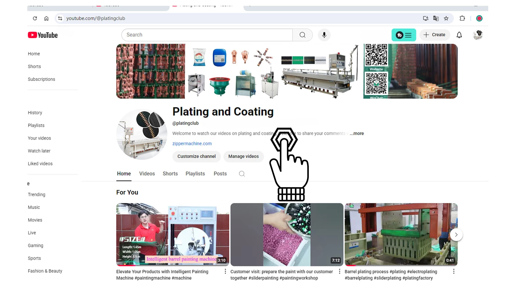
Task: Open options for Customer visit video
Action: pyautogui.click(x=339, y=271)
